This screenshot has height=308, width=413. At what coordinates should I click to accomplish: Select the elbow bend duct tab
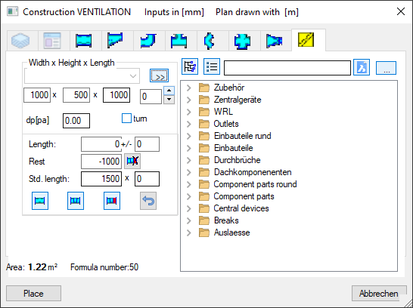tap(147, 41)
